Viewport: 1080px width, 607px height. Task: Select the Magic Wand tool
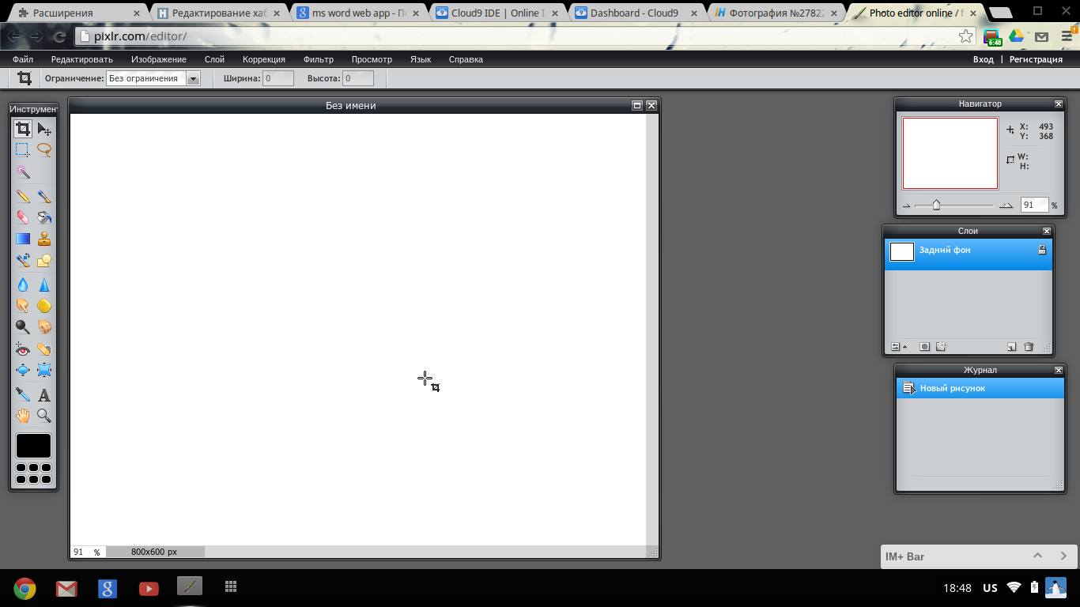click(23, 172)
